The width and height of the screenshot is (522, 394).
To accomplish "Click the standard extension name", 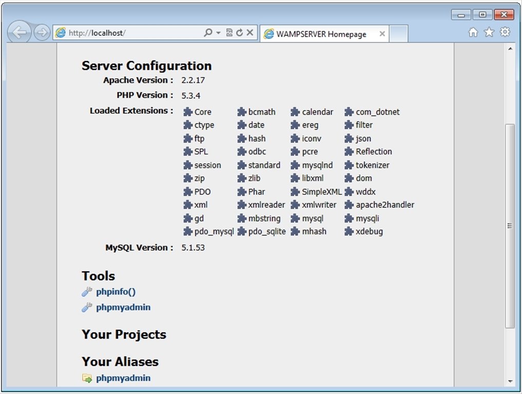I will click(264, 165).
